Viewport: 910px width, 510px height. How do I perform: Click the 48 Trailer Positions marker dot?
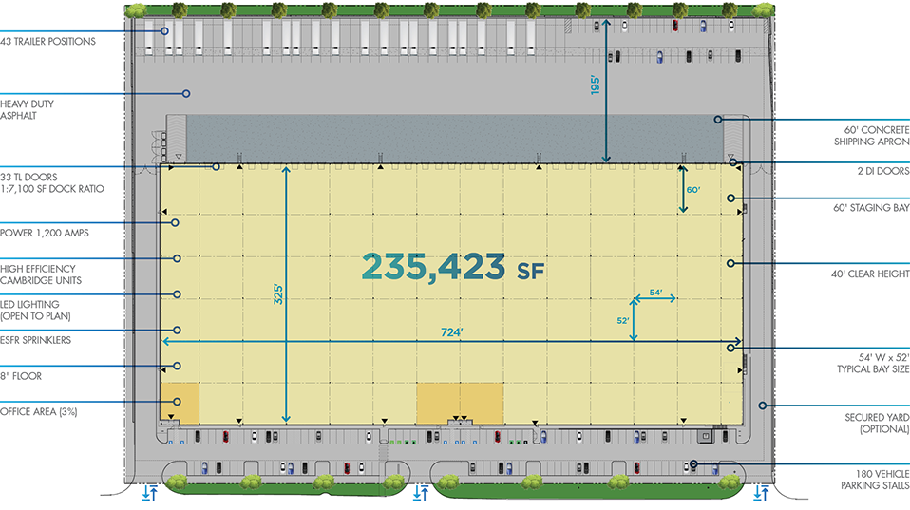point(163,31)
